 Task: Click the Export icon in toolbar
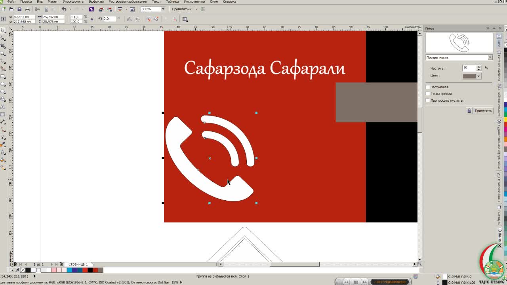click(x=110, y=9)
